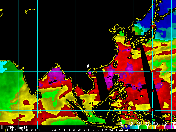Click the '04464' value in status line
This screenshot has width=176, height=132.
[x=122, y=130]
